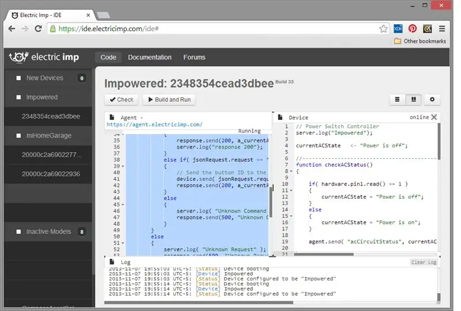Go forward with the browser forward arrow
Image resolution: width=461 pixels, height=311 pixels.
[x=25, y=29]
